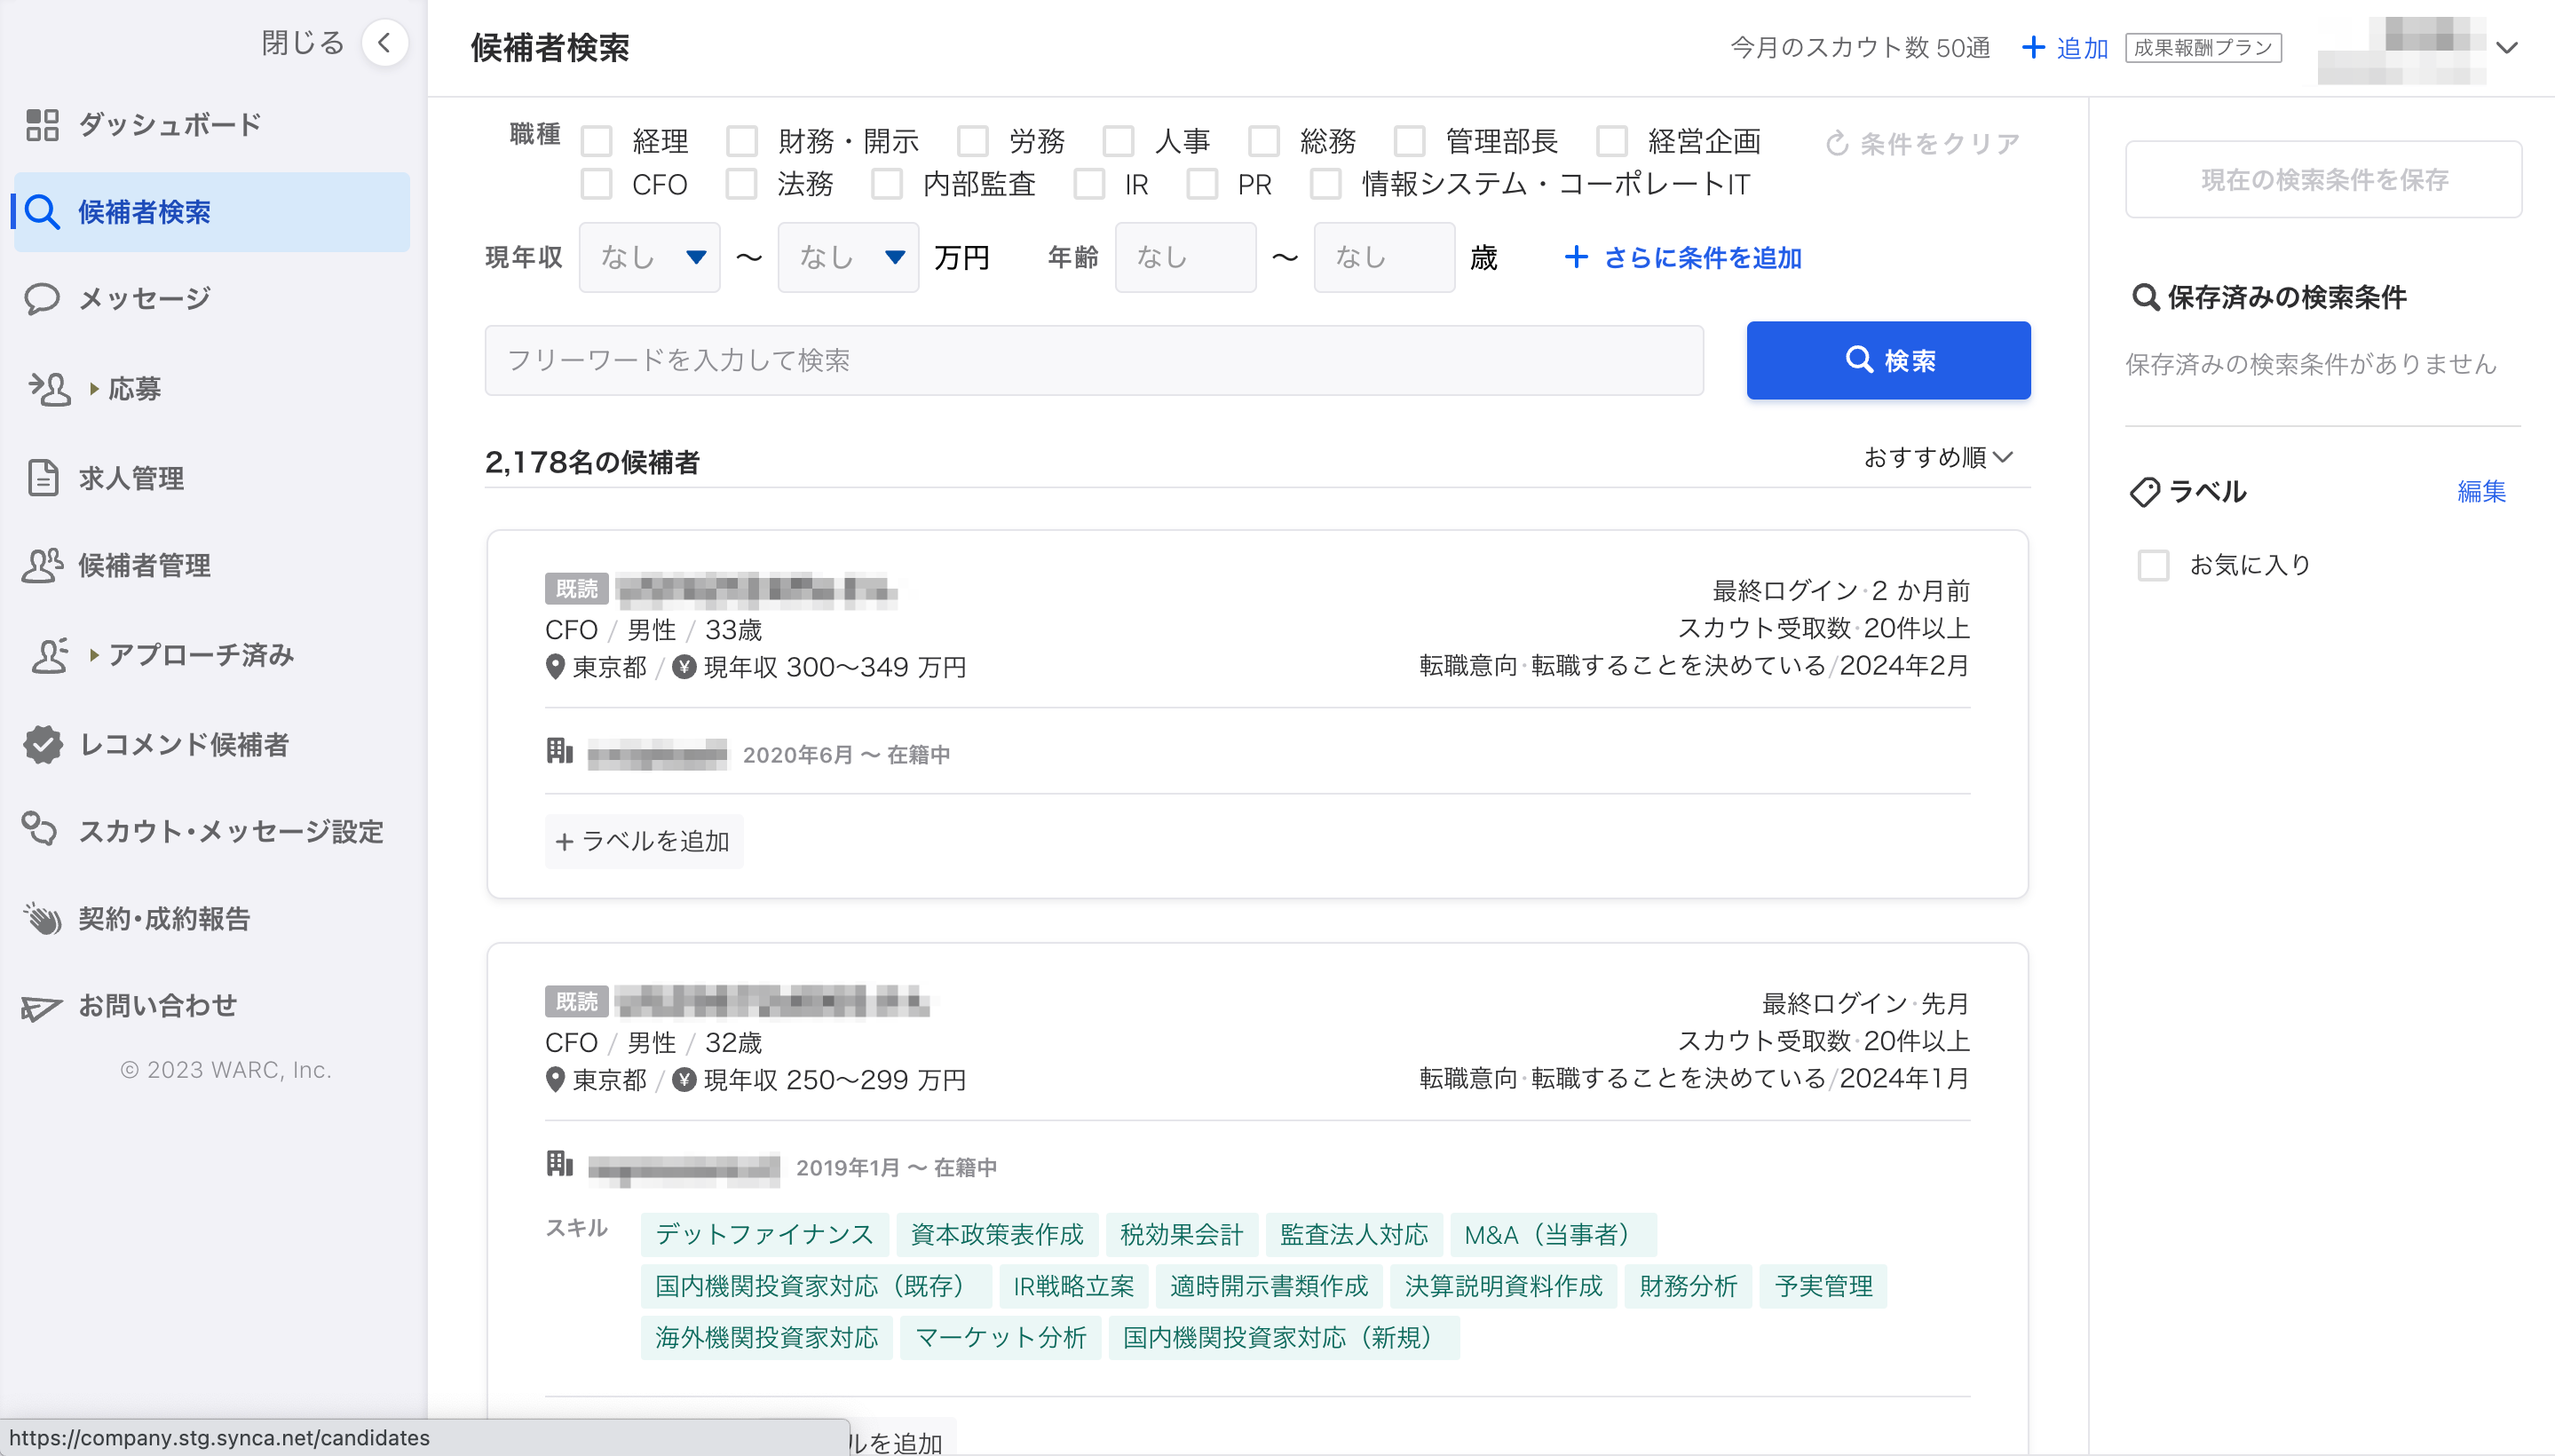
Task: Click the yen icon on 300〜349 万円 row
Action: pos(684,667)
